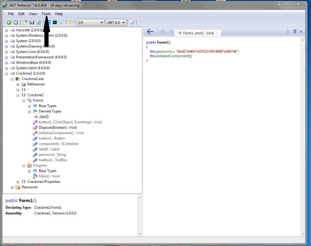Viewport: 311px width, 246px height.
Task: Select the Form1 class tree item
Action: pos(38,100)
